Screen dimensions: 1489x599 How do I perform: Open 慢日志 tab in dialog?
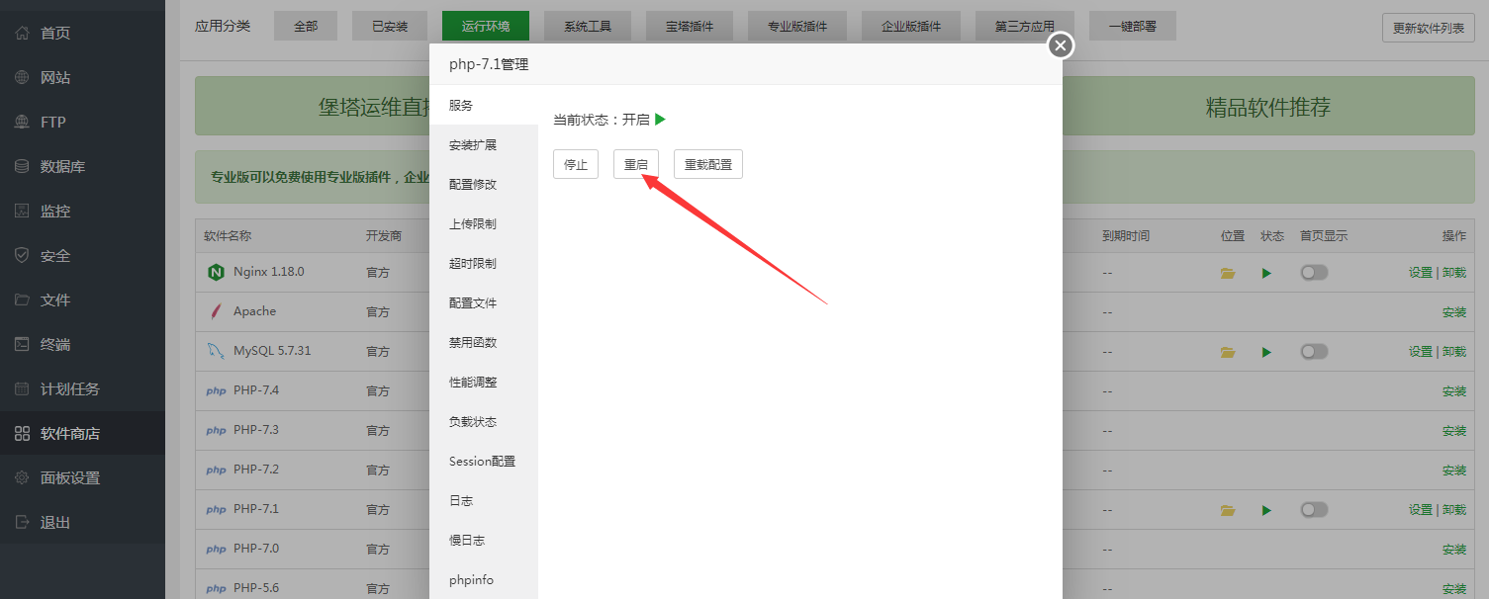tap(484, 541)
